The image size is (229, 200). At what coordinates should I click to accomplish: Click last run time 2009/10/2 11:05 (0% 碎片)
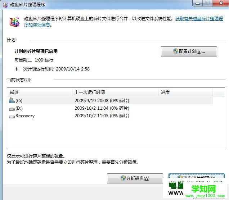pos(102,116)
